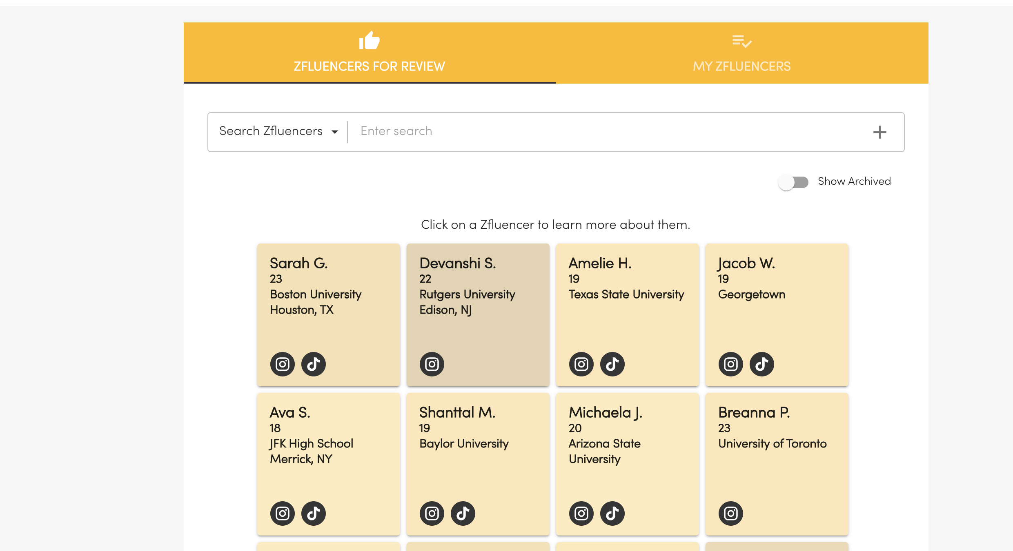Focus the Enter search input field

608,131
